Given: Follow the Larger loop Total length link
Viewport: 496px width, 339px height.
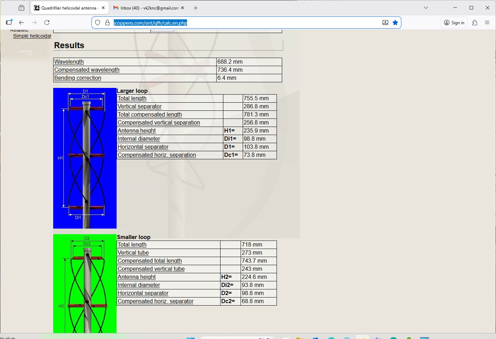Looking at the screenshot, I should [x=132, y=98].
